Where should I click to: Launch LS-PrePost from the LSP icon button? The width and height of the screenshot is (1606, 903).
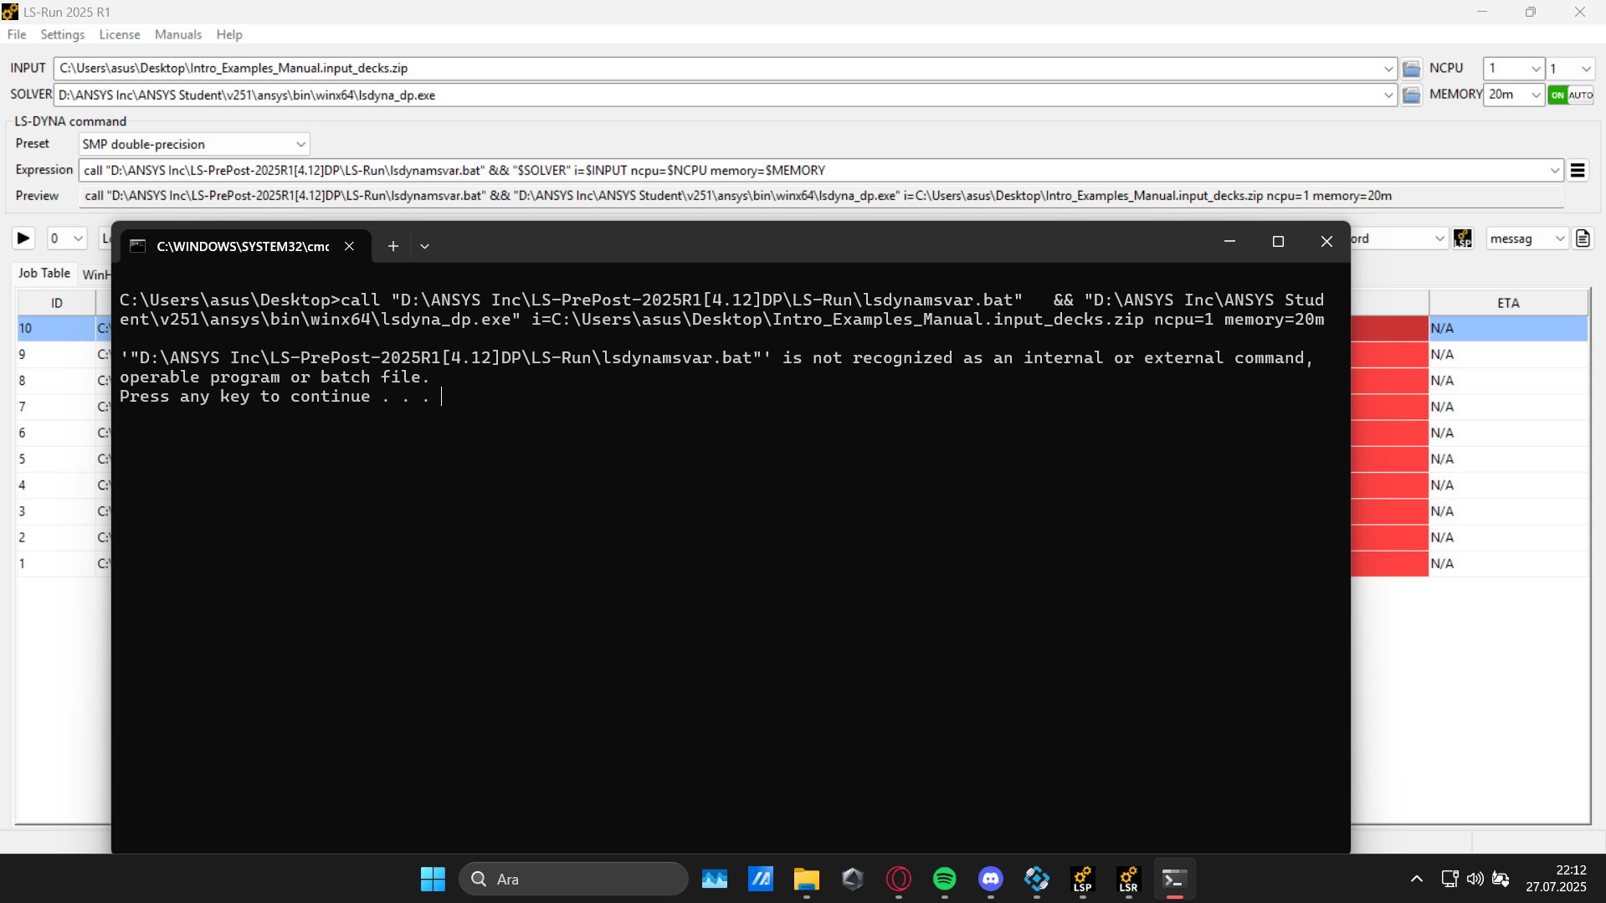click(1463, 239)
